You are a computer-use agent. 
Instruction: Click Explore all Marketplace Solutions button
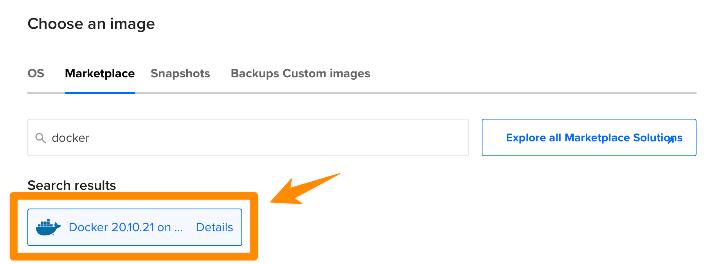coord(589,137)
